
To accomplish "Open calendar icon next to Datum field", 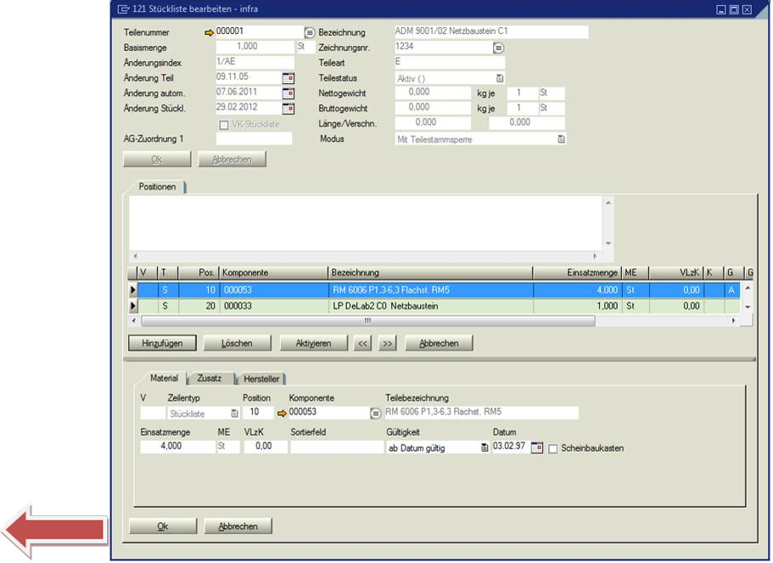I will (x=536, y=448).
